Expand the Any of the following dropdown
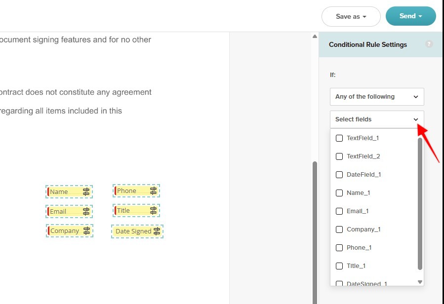Viewport: 444px width, 304px height. (377, 97)
